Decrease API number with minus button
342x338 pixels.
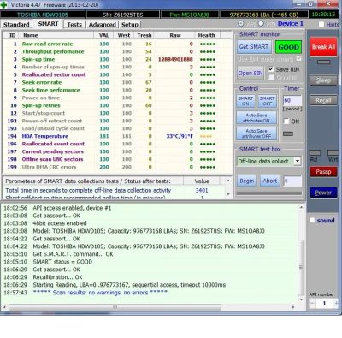pyautogui.click(x=312, y=304)
